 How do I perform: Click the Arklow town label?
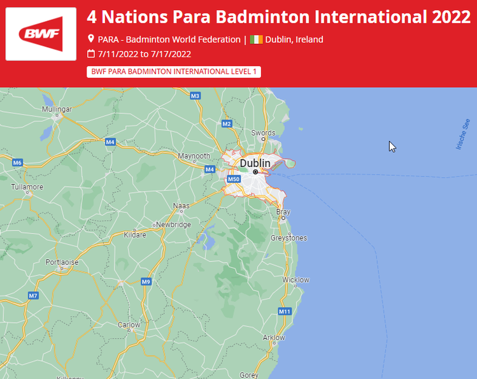(274, 338)
